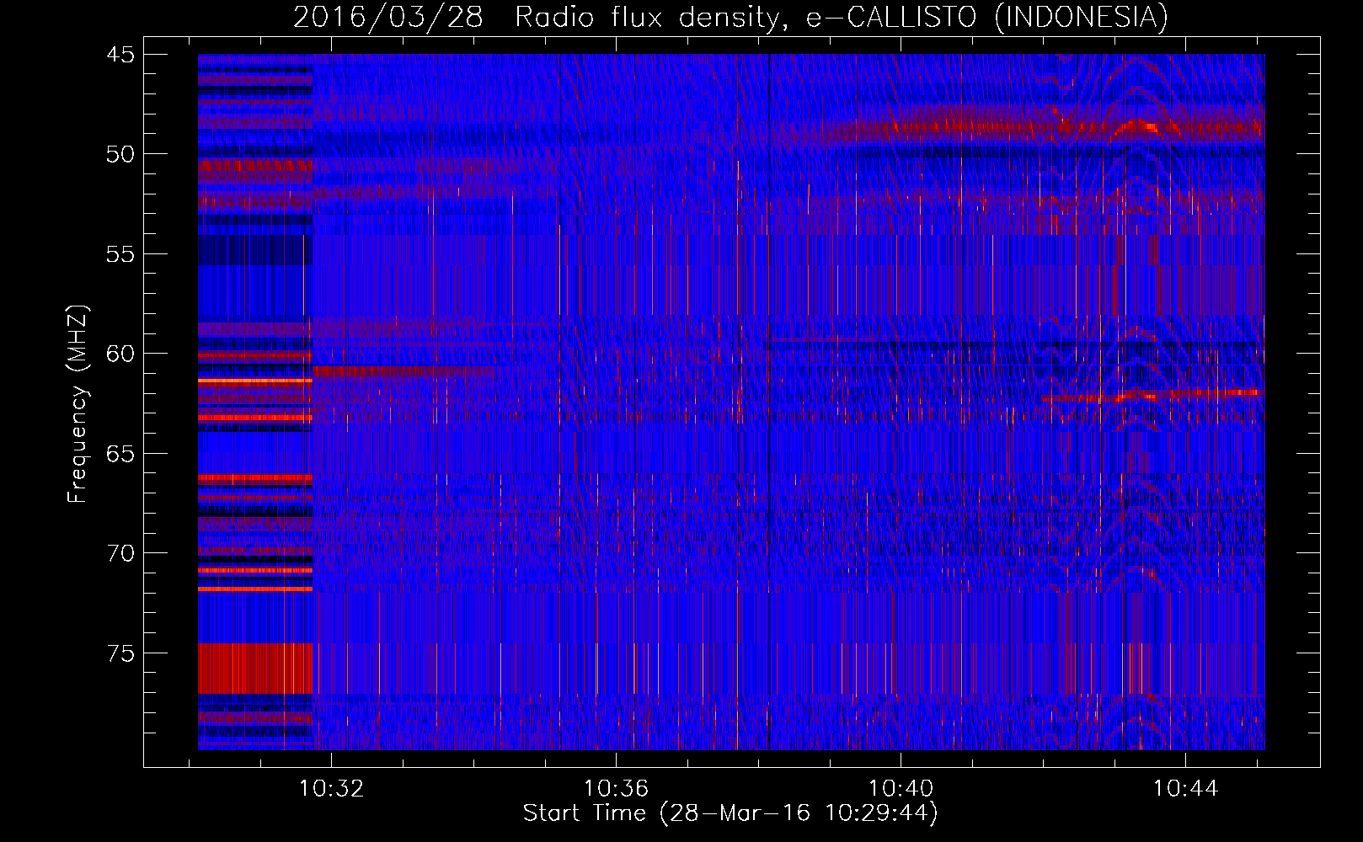The height and width of the screenshot is (842, 1363).
Task: Click the 70 frequency tick label
Action: point(120,553)
